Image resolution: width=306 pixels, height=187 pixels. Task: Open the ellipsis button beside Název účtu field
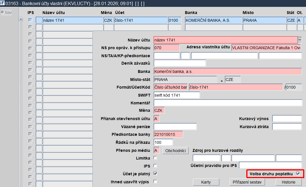tap(300, 40)
